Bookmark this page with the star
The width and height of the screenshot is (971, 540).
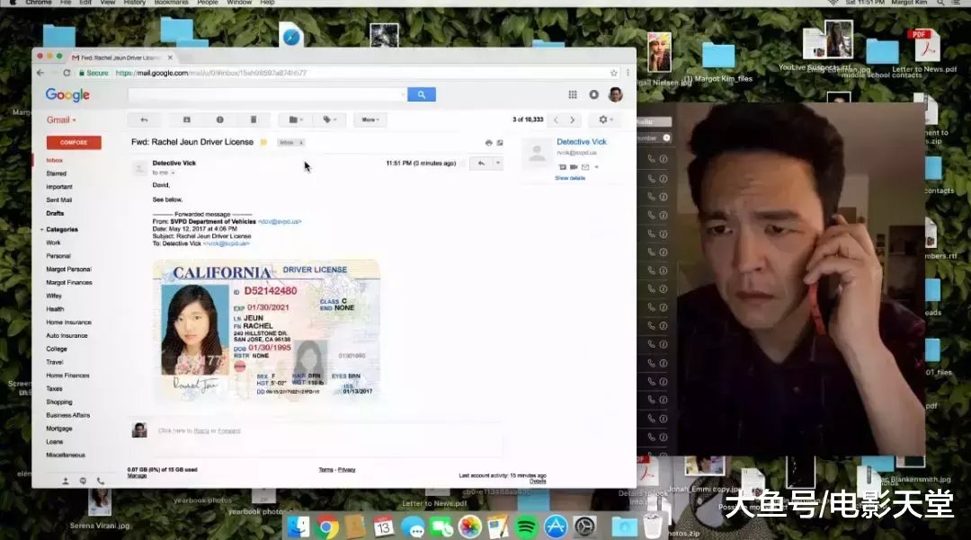click(614, 73)
